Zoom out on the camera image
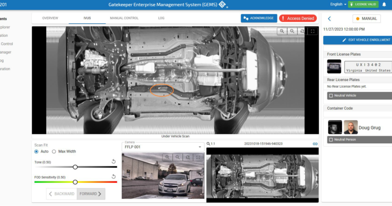This screenshot has width=392, height=206. [177, 157]
